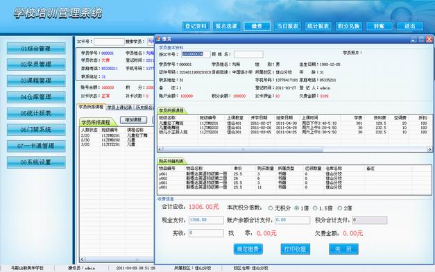435x272 pixels.
Task: Click the 上课时间 column header
Action: click(x=321, y=118)
